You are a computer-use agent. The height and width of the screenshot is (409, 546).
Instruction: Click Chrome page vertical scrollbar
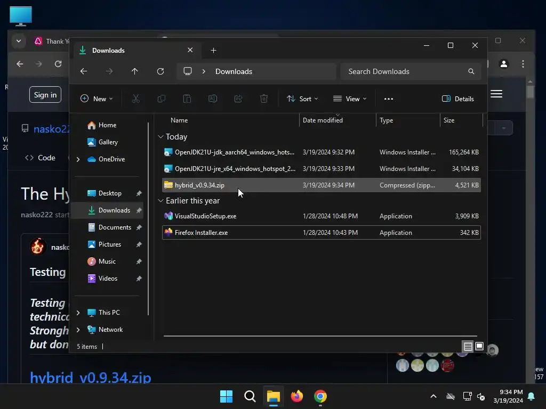click(530, 92)
